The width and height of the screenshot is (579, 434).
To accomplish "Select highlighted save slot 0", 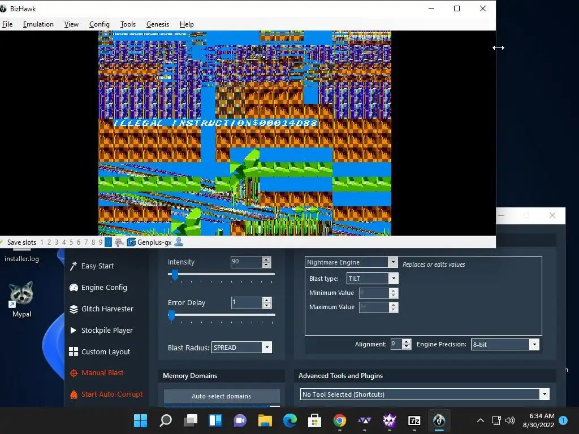I will coord(108,242).
